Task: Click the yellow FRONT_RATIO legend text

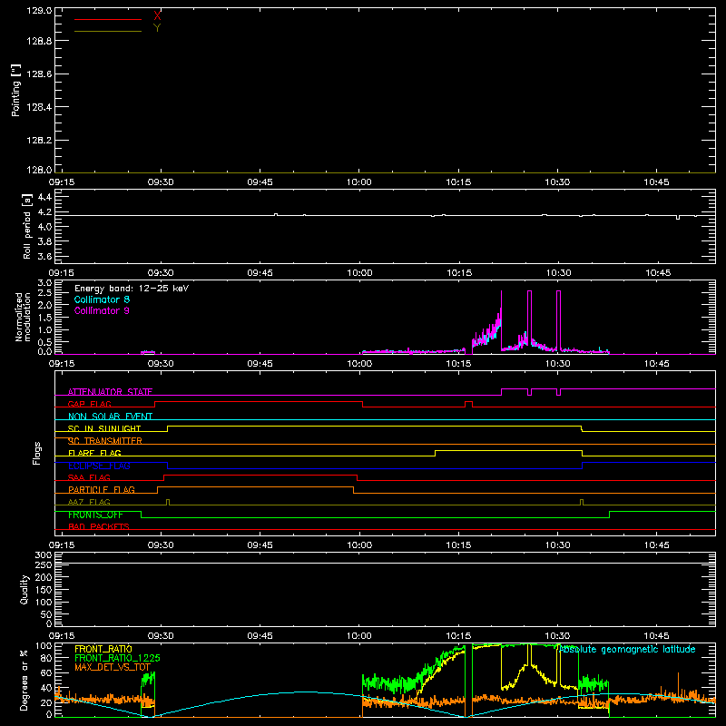Action: 103,649
